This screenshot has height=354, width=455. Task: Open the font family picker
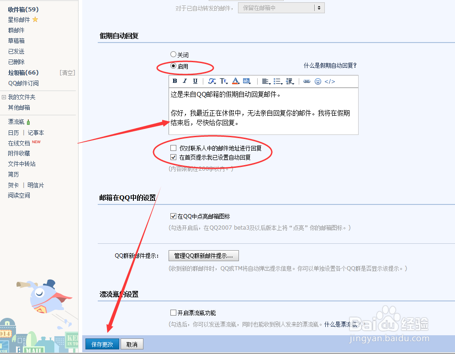click(212, 81)
